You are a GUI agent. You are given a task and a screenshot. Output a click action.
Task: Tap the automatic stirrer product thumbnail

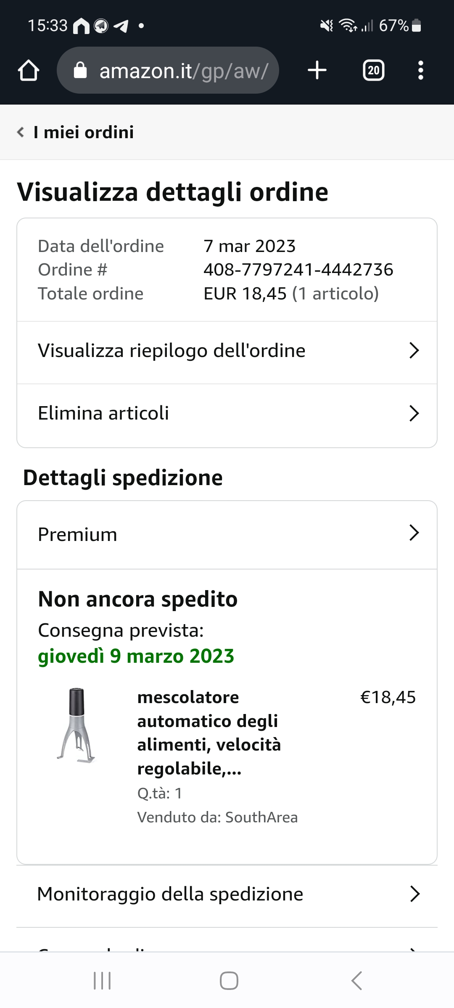77,726
